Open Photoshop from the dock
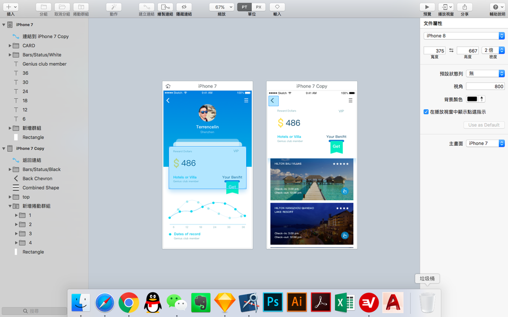Image resolution: width=508 pixels, height=317 pixels. pos(273,302)
